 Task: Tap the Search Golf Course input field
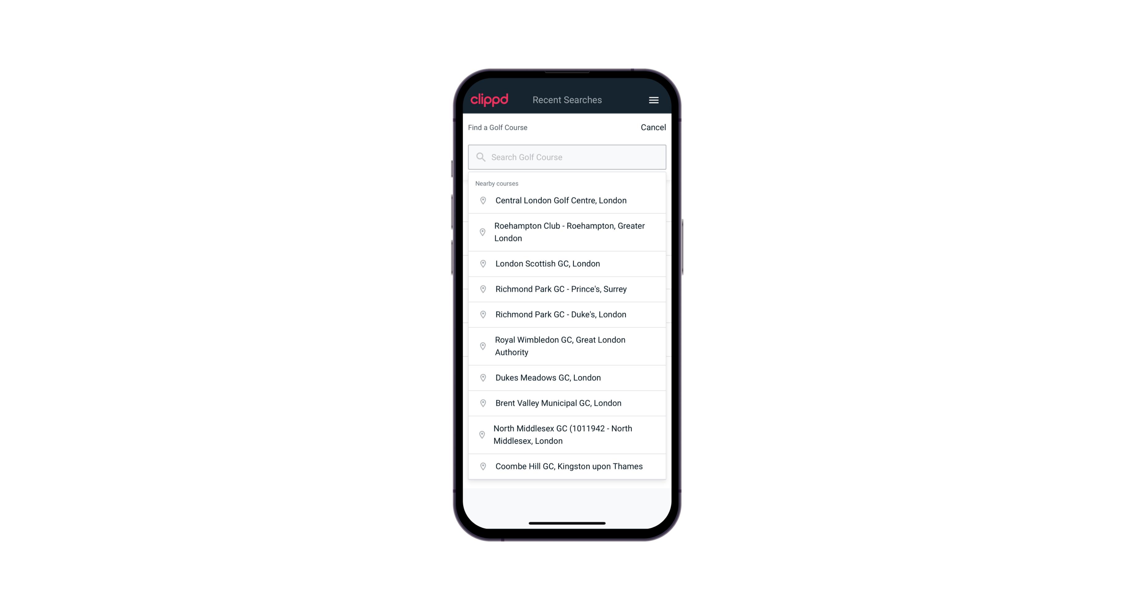(x=567, y=156)
